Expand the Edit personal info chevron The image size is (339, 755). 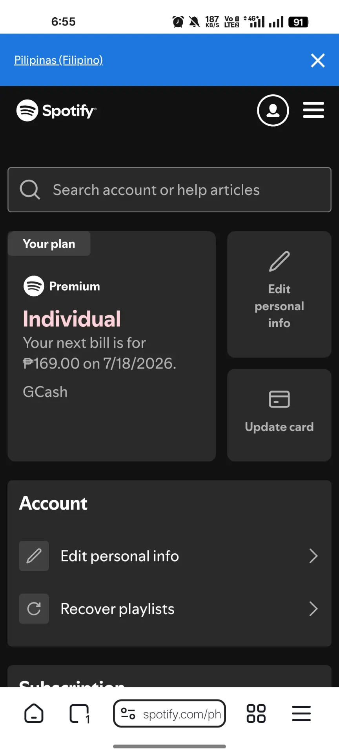[x=313, y=556]
